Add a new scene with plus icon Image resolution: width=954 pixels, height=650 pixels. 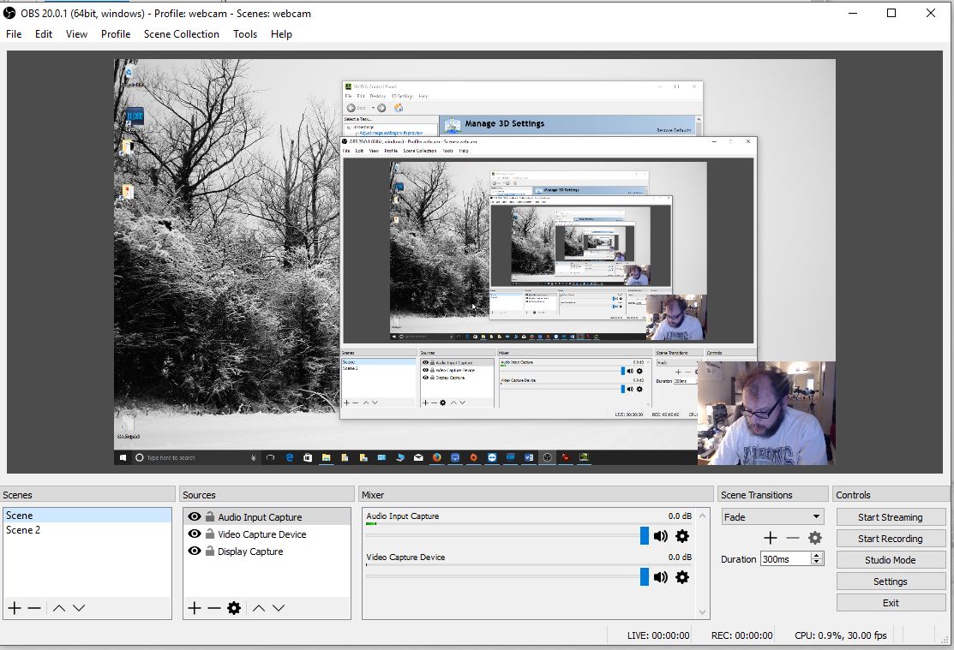pos(14,608)
